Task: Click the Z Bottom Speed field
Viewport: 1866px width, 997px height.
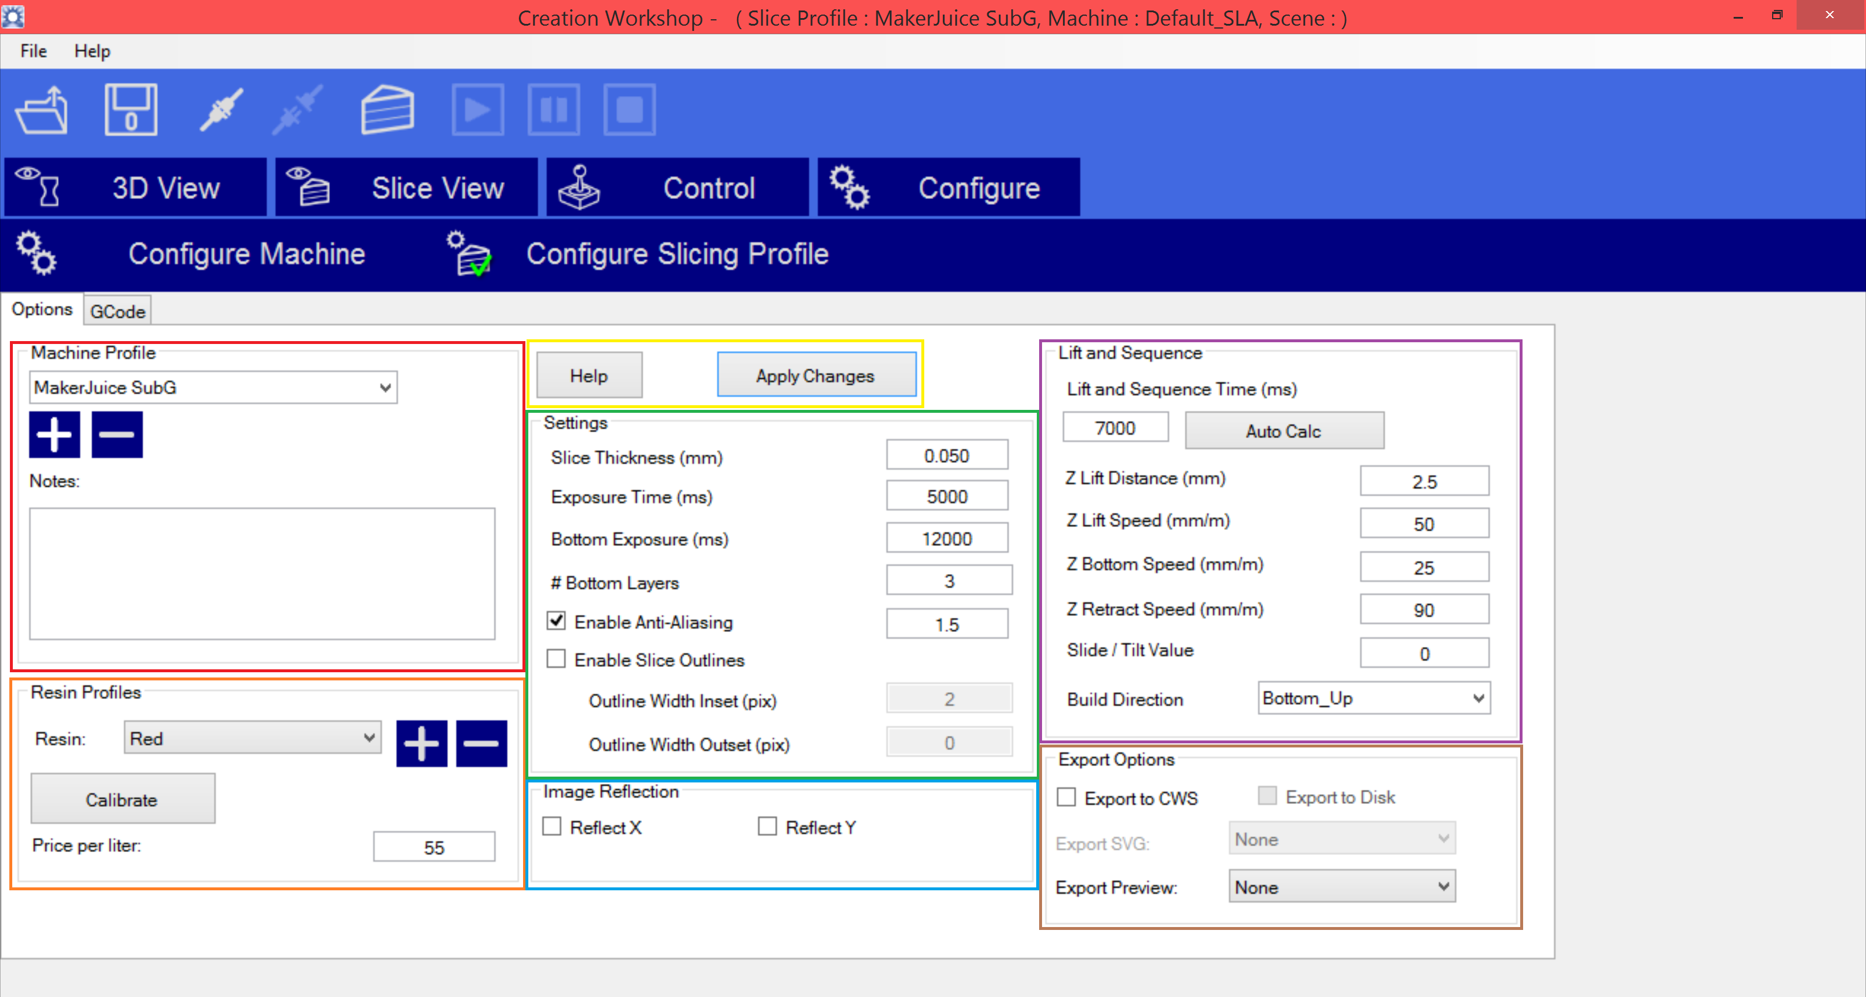Action: (1424, 566)
